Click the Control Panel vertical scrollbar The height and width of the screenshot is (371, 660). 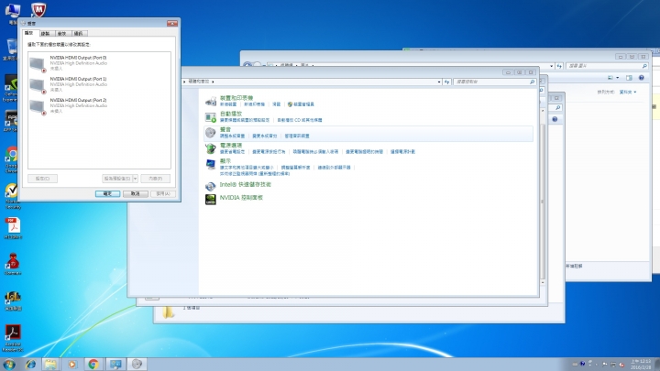pyautogui.click(x=542, y=196)
